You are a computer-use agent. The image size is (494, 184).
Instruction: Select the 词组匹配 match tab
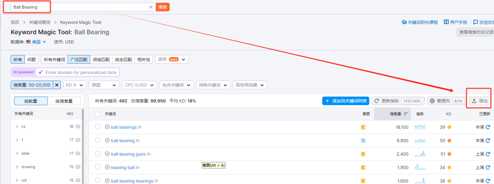(101, 59)
